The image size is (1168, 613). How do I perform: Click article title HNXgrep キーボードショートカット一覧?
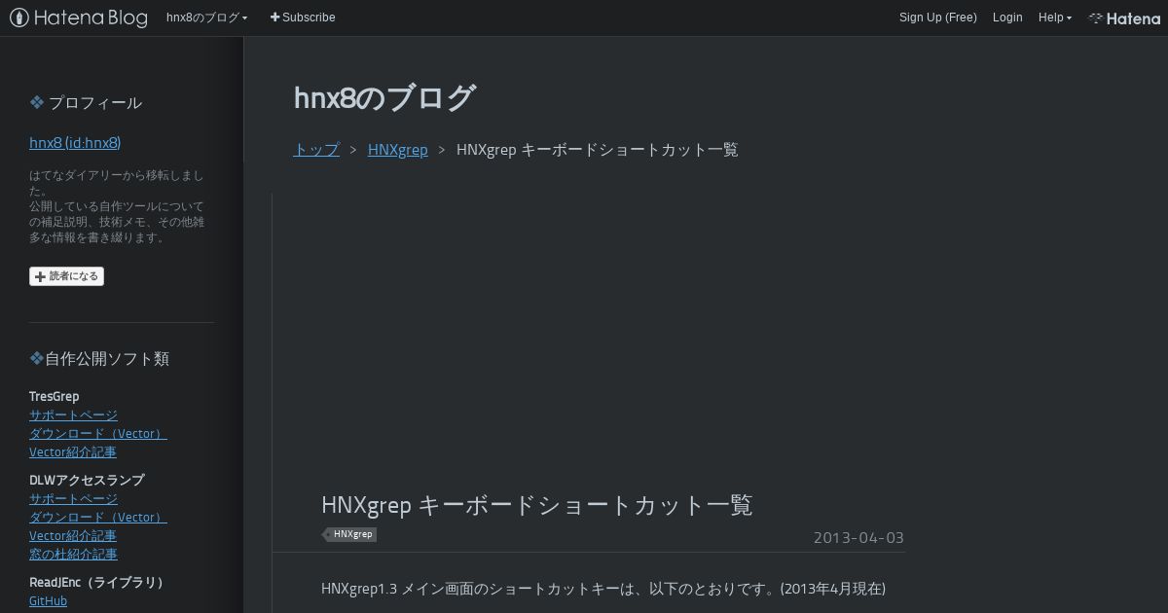[537, 505]
